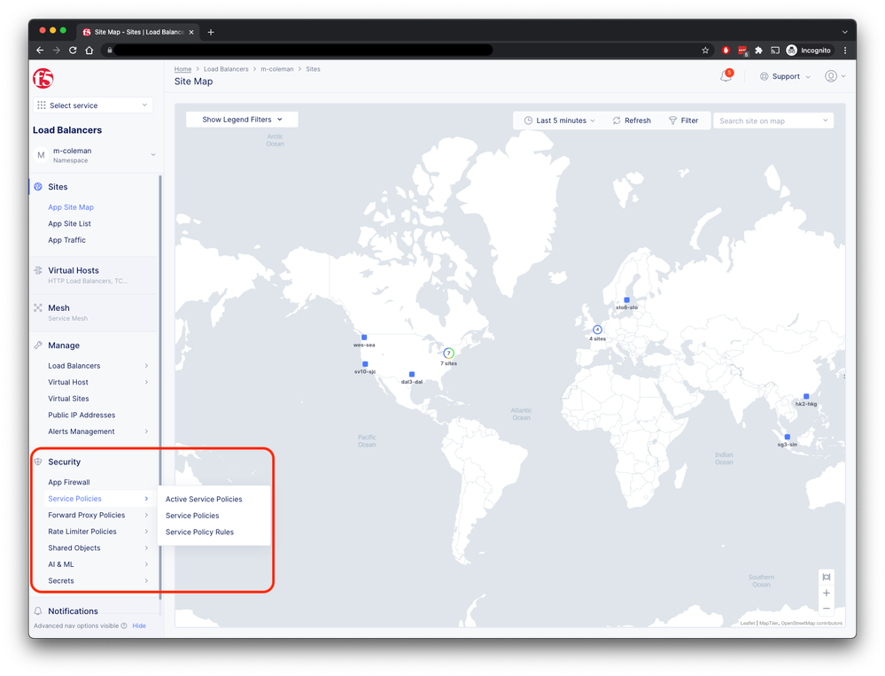Reload page with browser refresh icon
The width and height of the screenshot is (885, 676).
pyautogui.click(x=73, y=51)
